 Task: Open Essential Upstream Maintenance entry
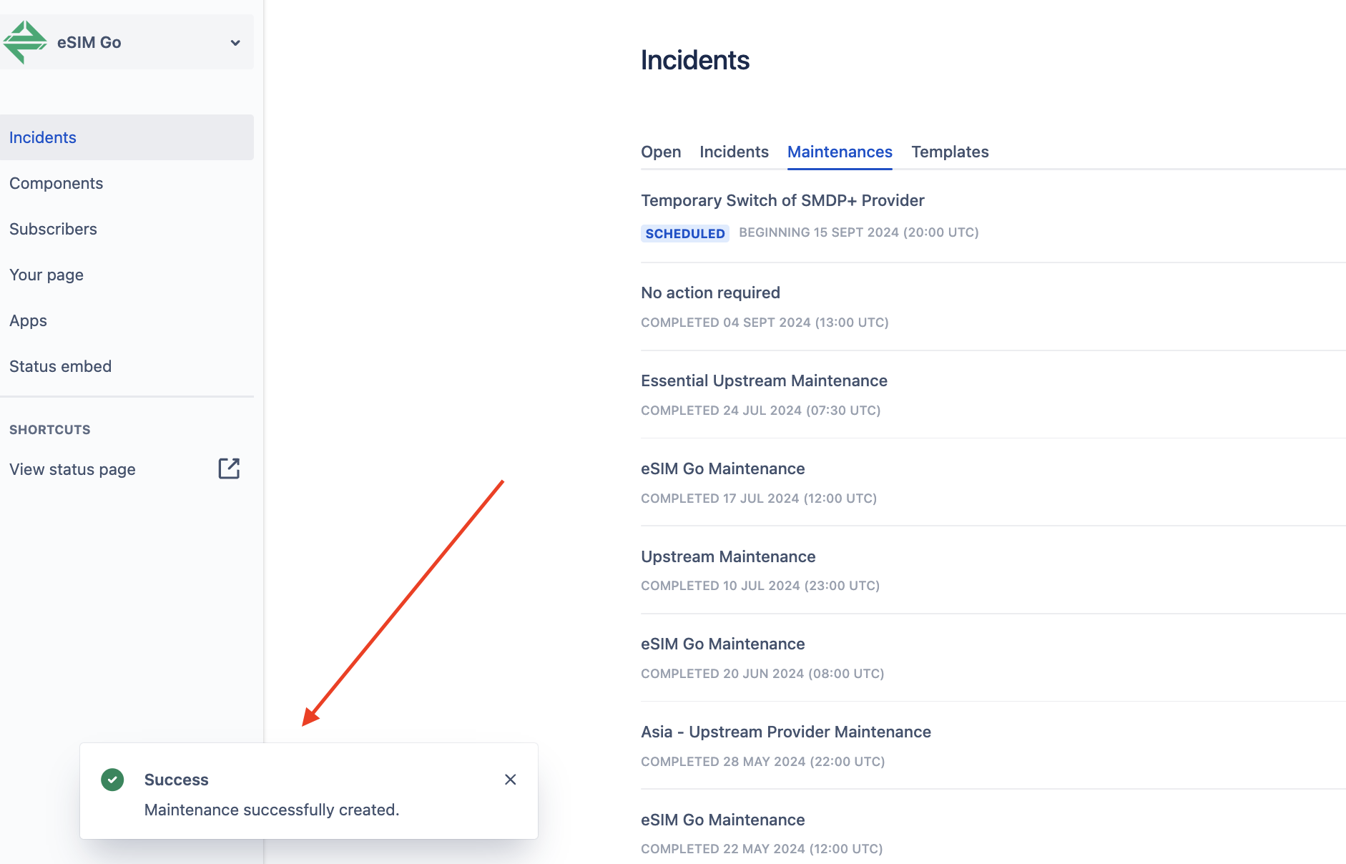tap(764, 381)
